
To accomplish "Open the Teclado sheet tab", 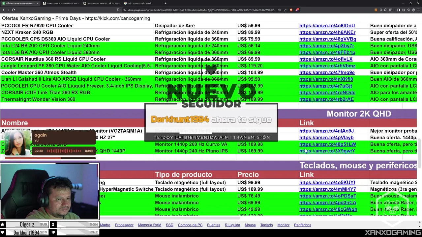I will click(266, 225).
